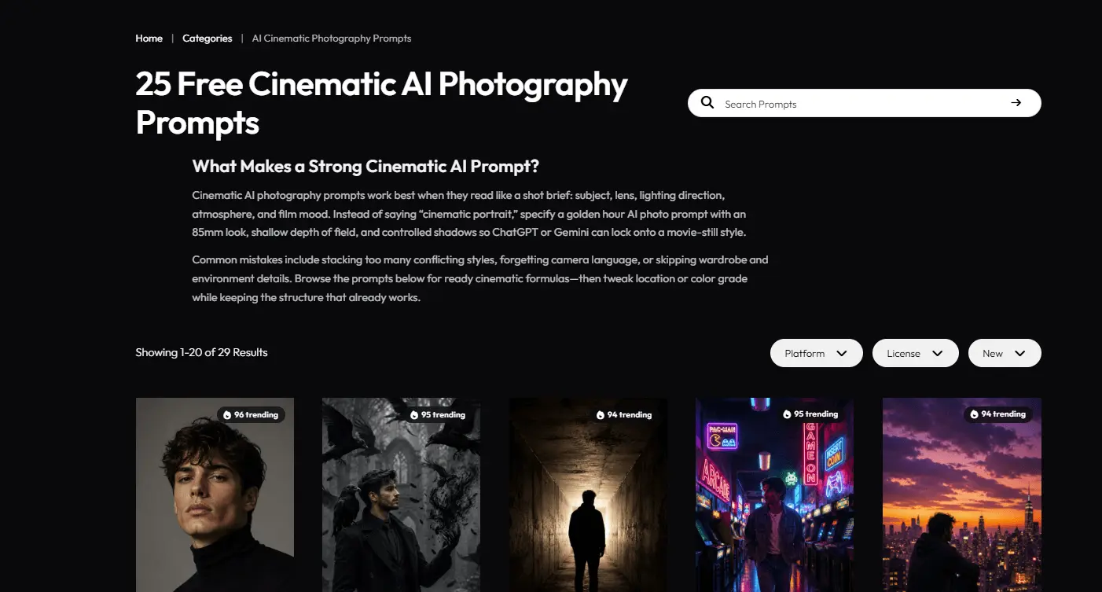Focus the Search Prompts input field
This screenshot has height=592, width=1102.
865,103
